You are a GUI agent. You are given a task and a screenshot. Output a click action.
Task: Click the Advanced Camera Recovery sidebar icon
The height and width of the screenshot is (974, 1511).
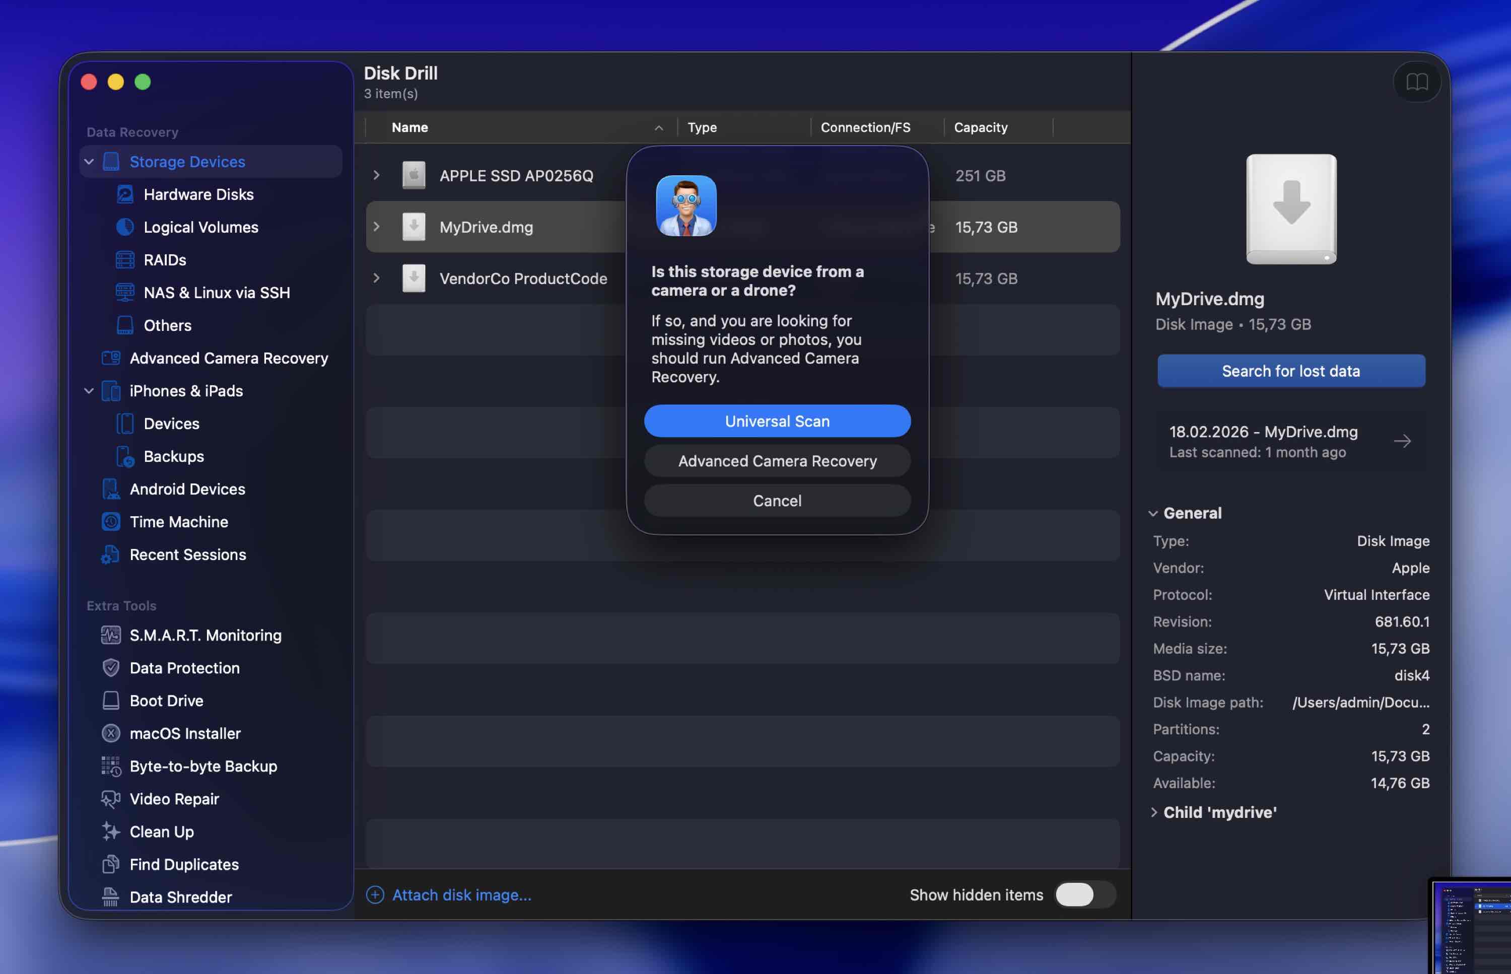pos(111,358)
